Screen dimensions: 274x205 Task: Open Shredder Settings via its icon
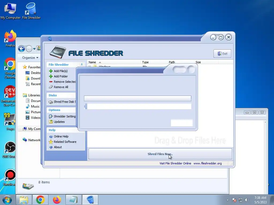[x=51, y=116]
